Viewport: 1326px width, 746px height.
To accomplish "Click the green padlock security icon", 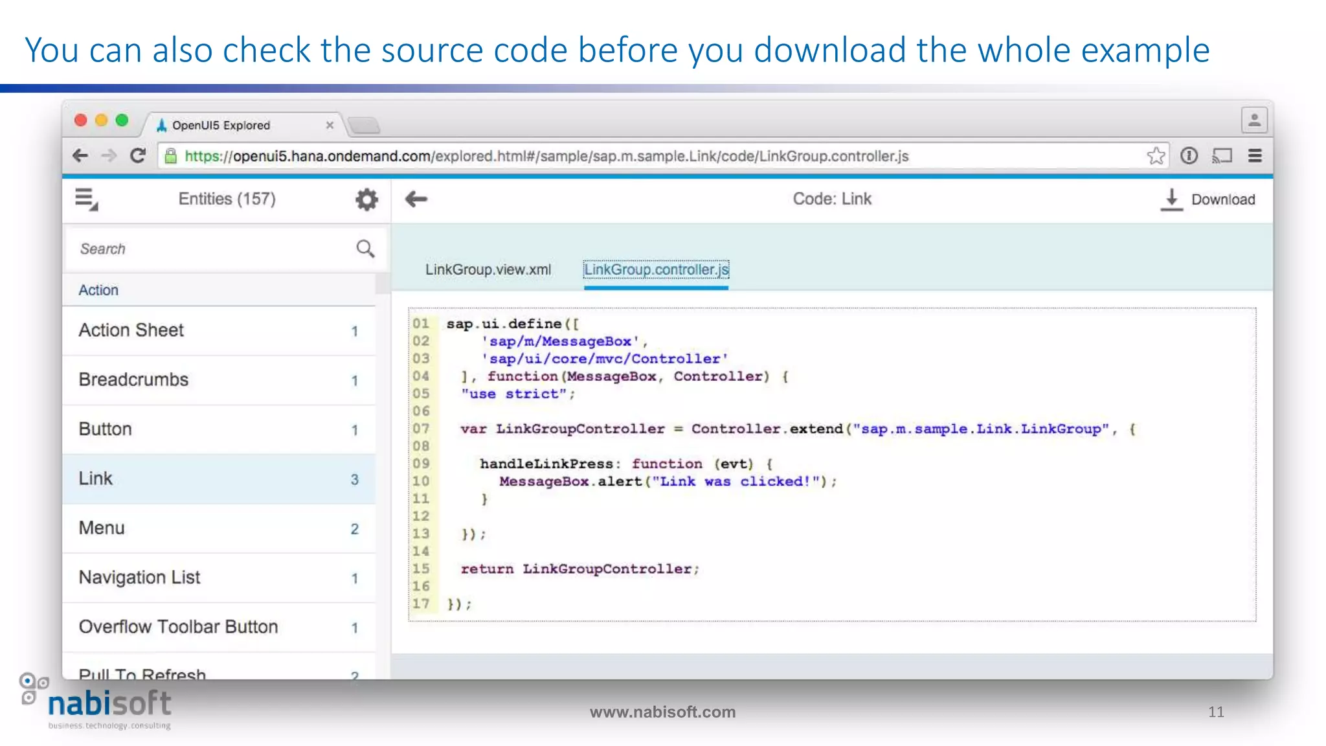I will point(170,156).
